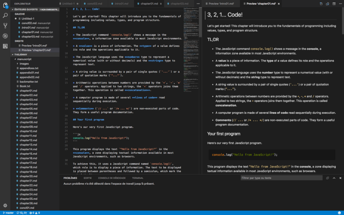Click the preview pane vertical scrollbar
344x215 pixels.
[342, 21]
